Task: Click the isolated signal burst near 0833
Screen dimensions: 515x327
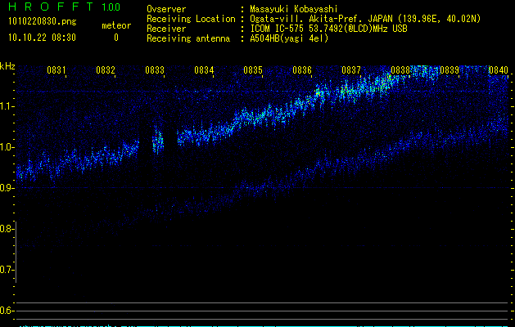Action: coord(158,141)
